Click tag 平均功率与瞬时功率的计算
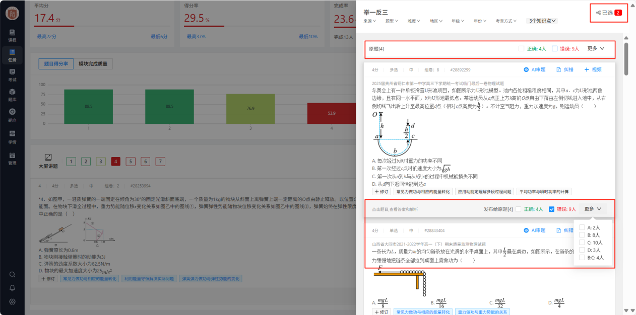This screenshot has height=315, width=636. click(x=544, y=191)
